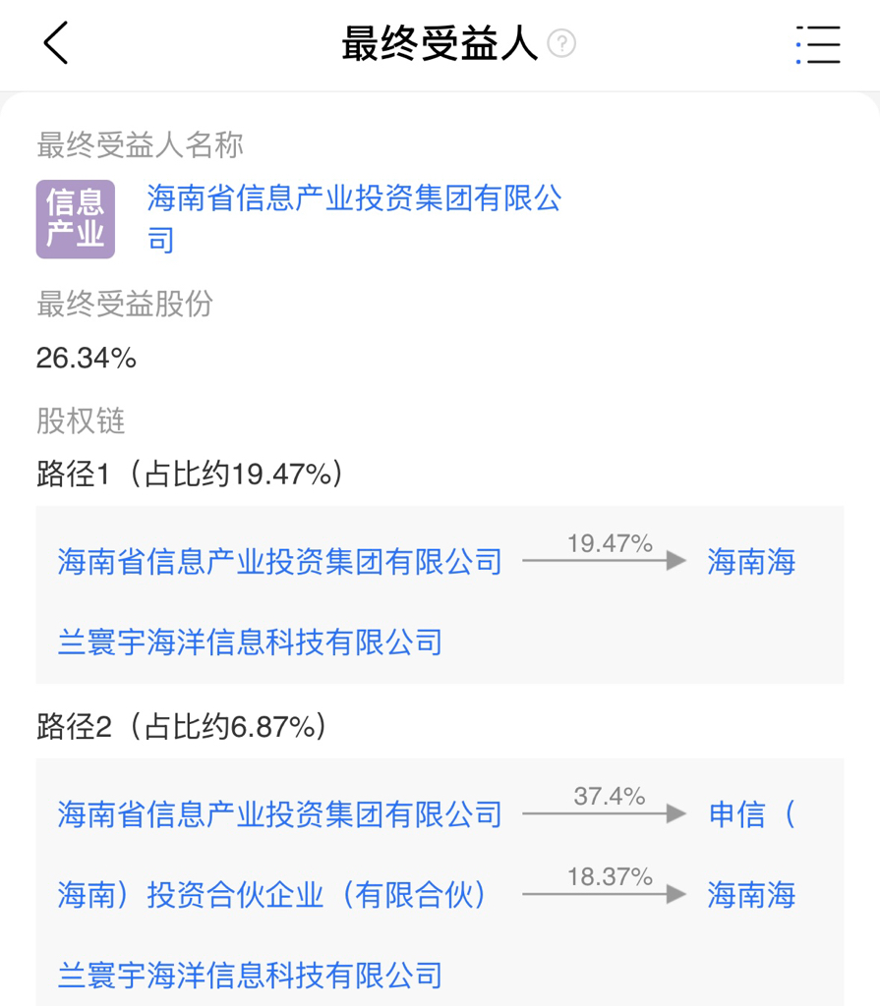Open 申信 partnership link in 路径2
Viewport: 880px width, 1006px height.
click(750, 814)
